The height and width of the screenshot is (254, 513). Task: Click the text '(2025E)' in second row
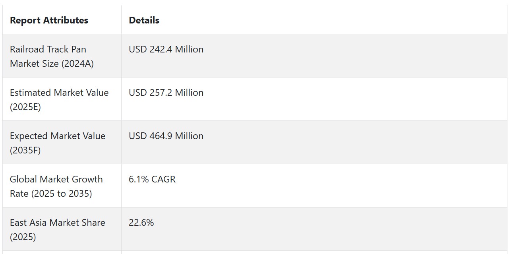point(25,107)
